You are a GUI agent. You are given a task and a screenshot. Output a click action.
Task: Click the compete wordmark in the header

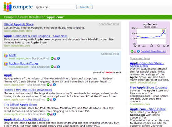point(23,7)
